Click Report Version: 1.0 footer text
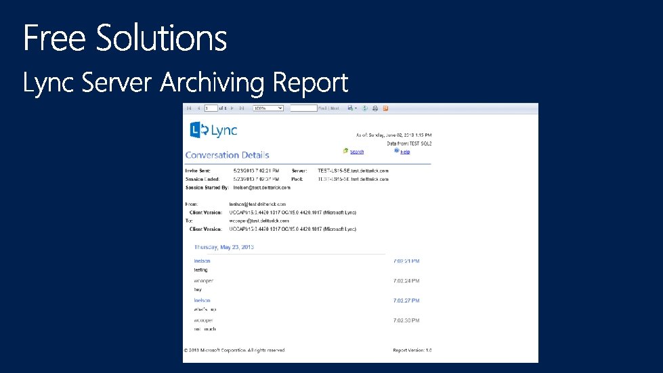This screenshot has width=663, height=373. [x=412, y=350]
